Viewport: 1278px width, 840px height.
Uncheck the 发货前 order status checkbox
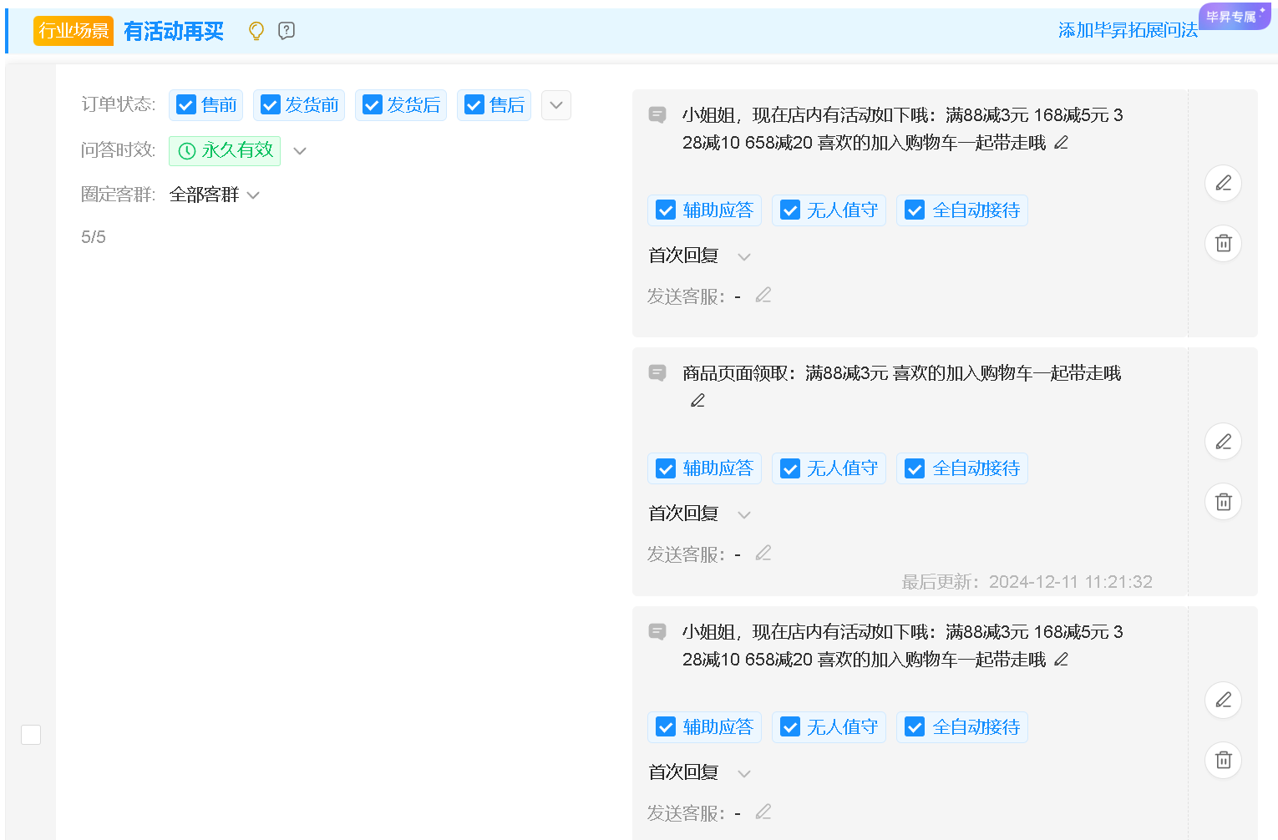click(270, 105)
